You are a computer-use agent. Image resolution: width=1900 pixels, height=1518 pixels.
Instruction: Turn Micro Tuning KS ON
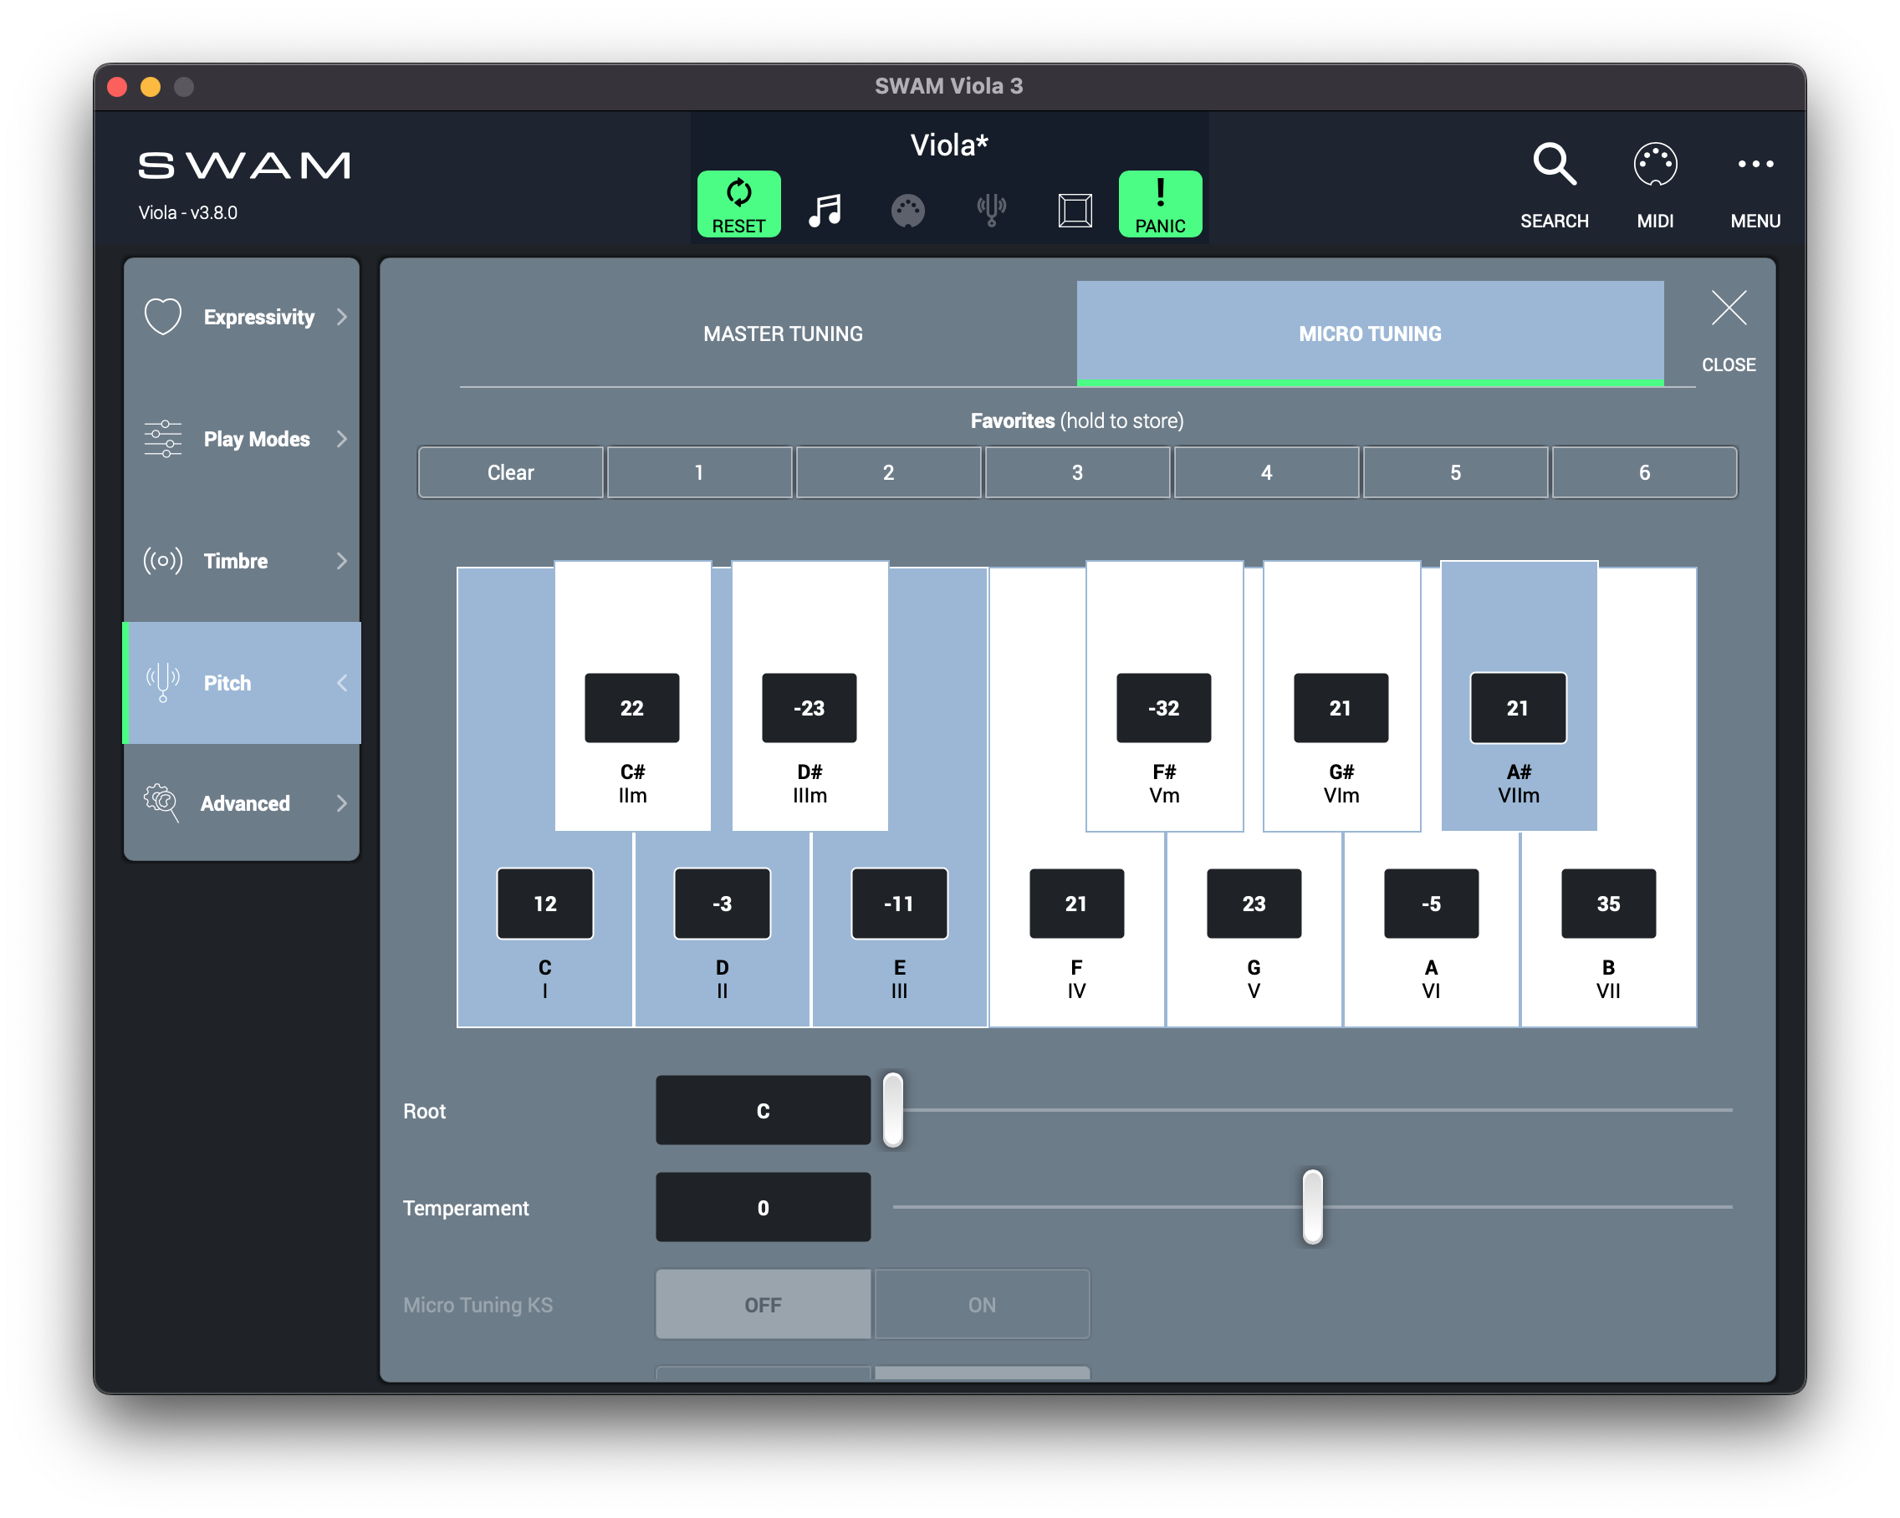coord(981,1304)
